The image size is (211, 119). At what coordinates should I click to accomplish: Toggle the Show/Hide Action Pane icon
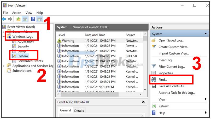pos(40,19)
